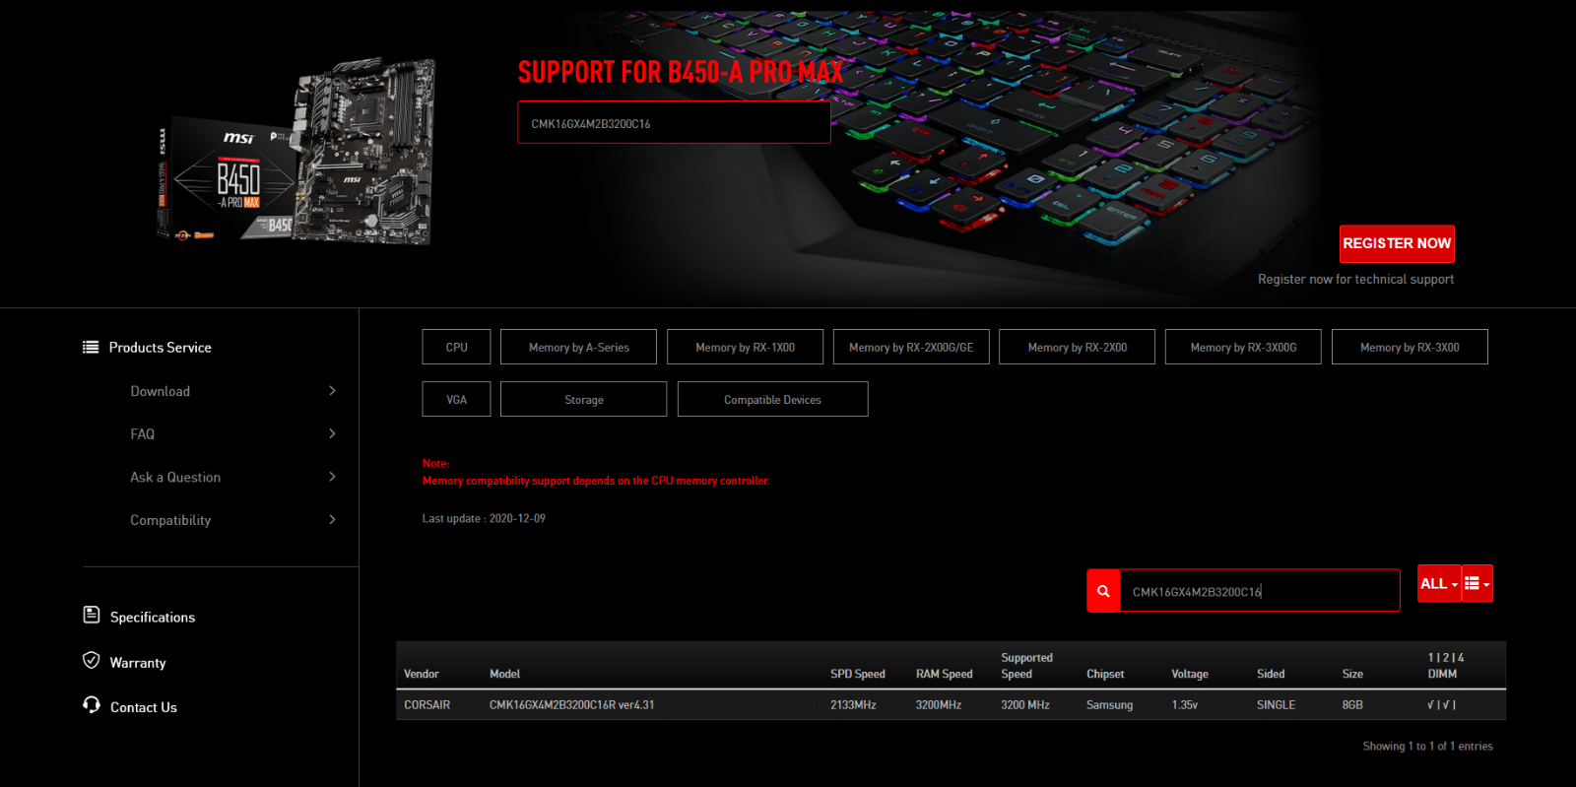Open the Memory by RX-3X00G tab
Screen dimensions: 1576x787
1243,347
